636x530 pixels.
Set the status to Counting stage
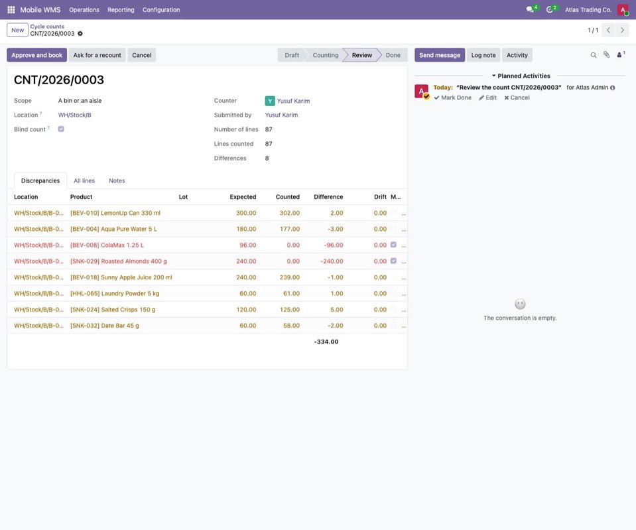pos(326,55)
